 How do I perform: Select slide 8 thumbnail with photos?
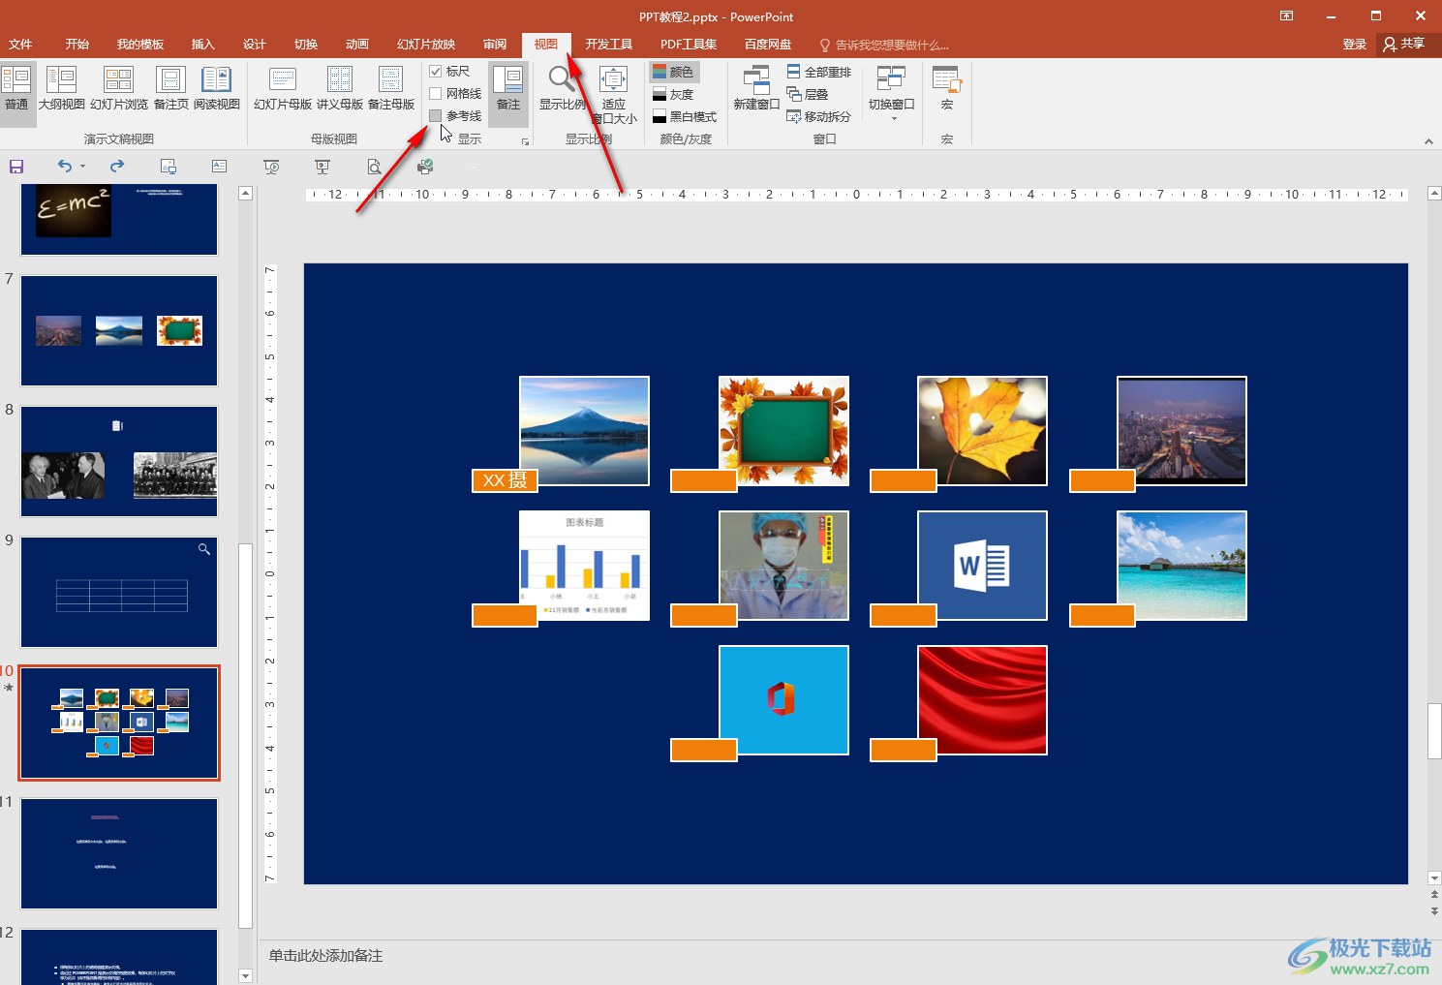[119, 461]
